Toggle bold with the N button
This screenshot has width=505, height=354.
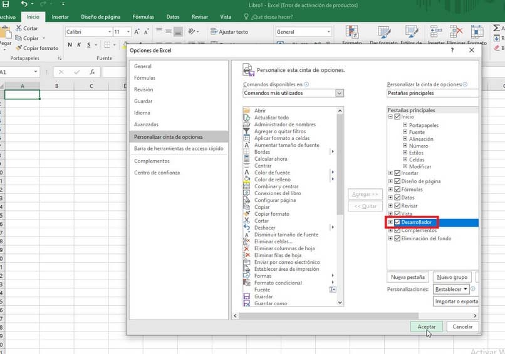70,44
